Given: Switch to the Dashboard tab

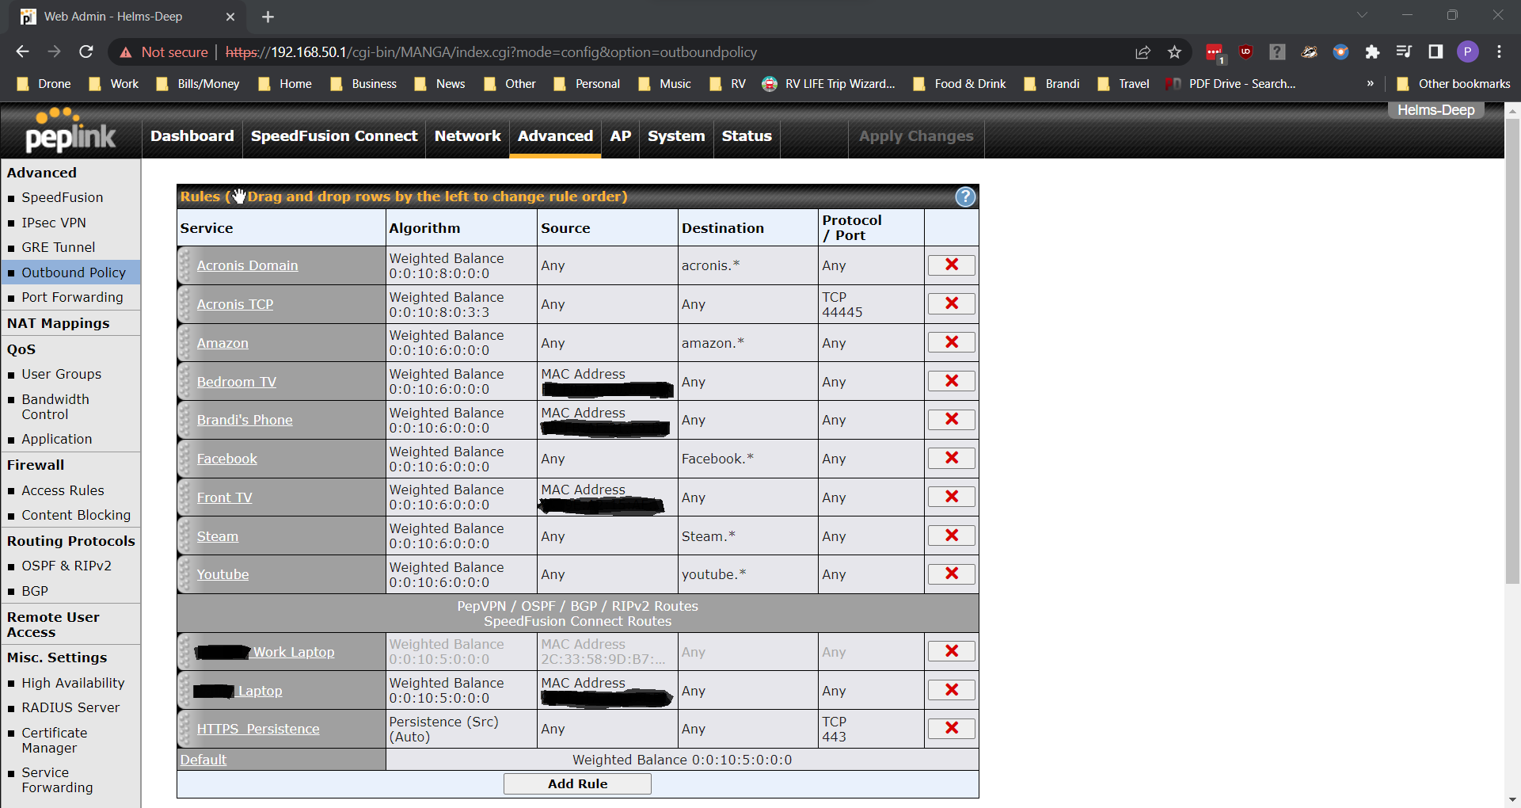Looking at the screenshot, I should (x=192, y=136).
